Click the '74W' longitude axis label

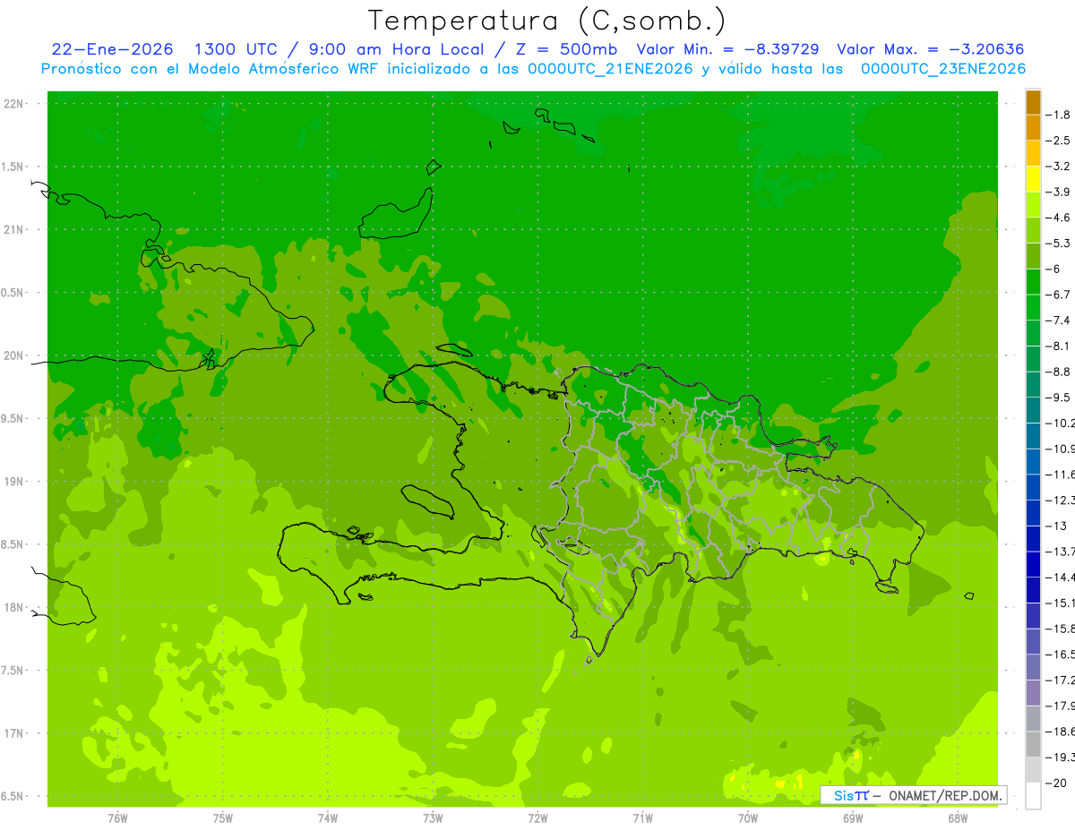click(x=328, y=818)
